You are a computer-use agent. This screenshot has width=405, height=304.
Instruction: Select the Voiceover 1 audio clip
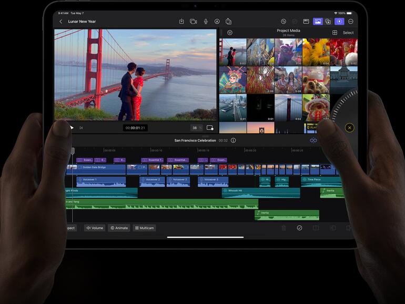pos(101,181)
